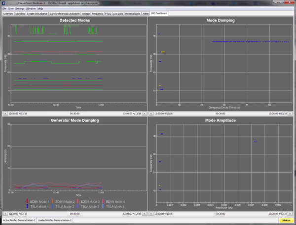
Task: Click the Mode Damping chart title
Action: click(x=221, y=20)
